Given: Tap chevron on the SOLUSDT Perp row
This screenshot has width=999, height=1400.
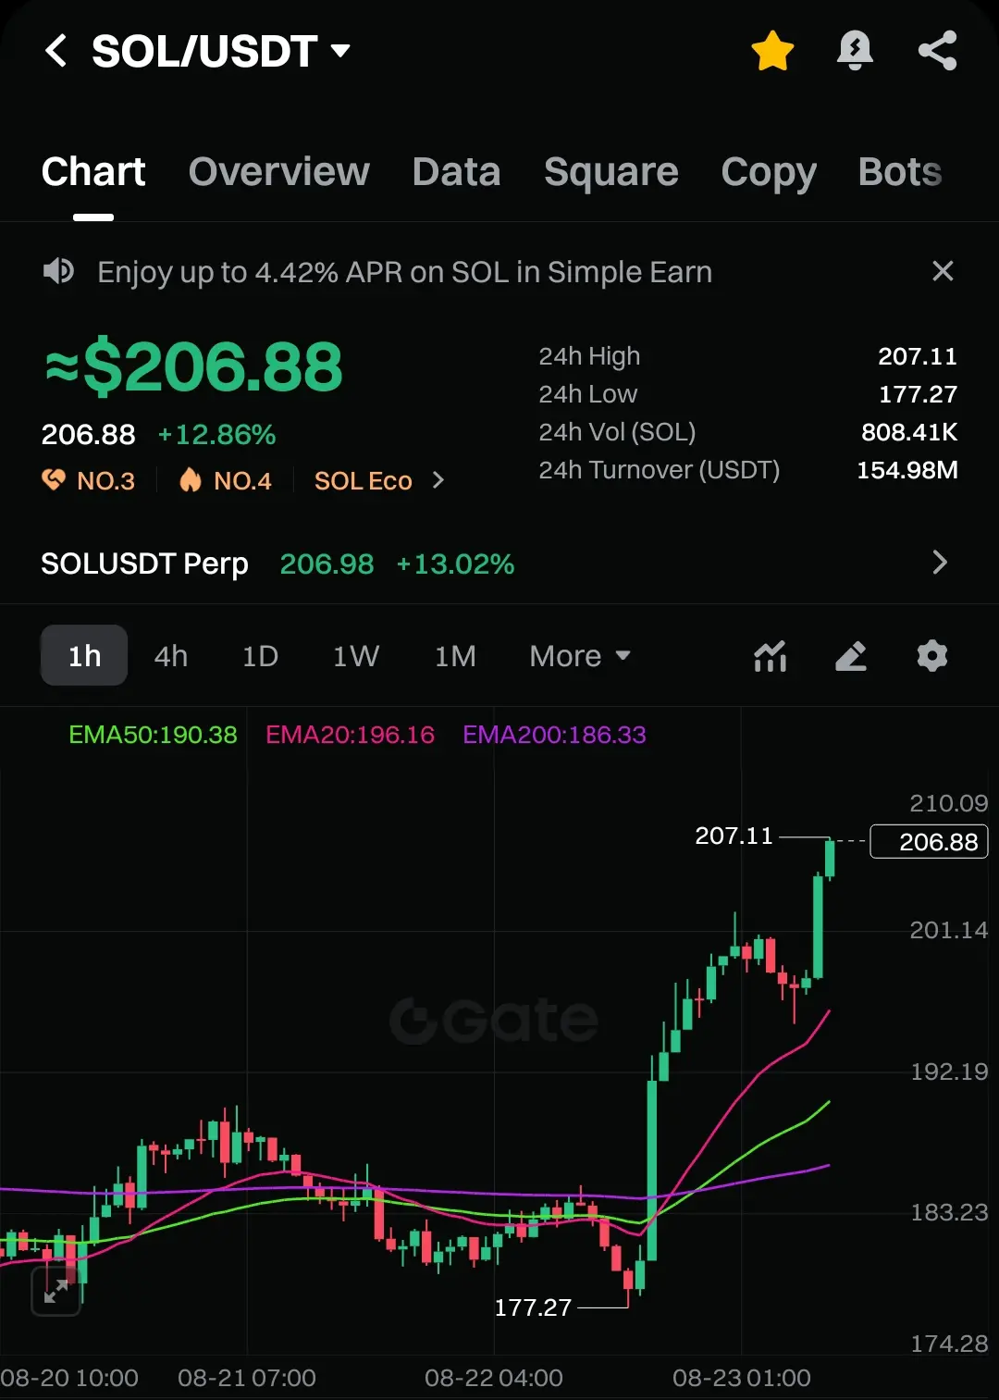Looking at the screenshot, I should 940,563.
